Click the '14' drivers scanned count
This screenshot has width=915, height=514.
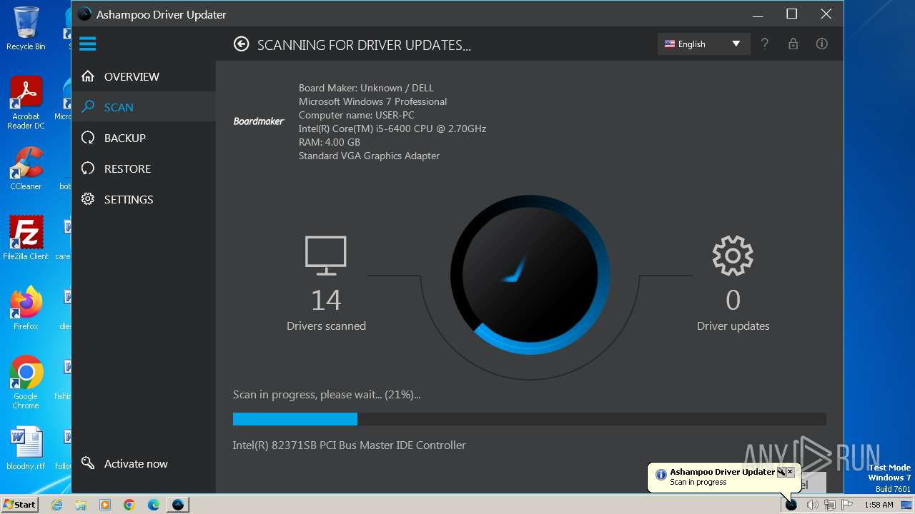coord(326,301)
